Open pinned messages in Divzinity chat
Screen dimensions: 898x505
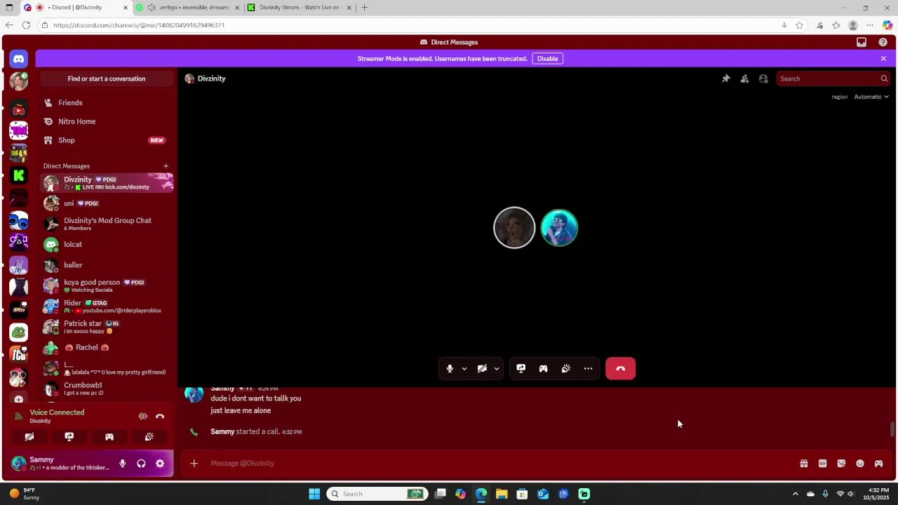pos(726,79)
